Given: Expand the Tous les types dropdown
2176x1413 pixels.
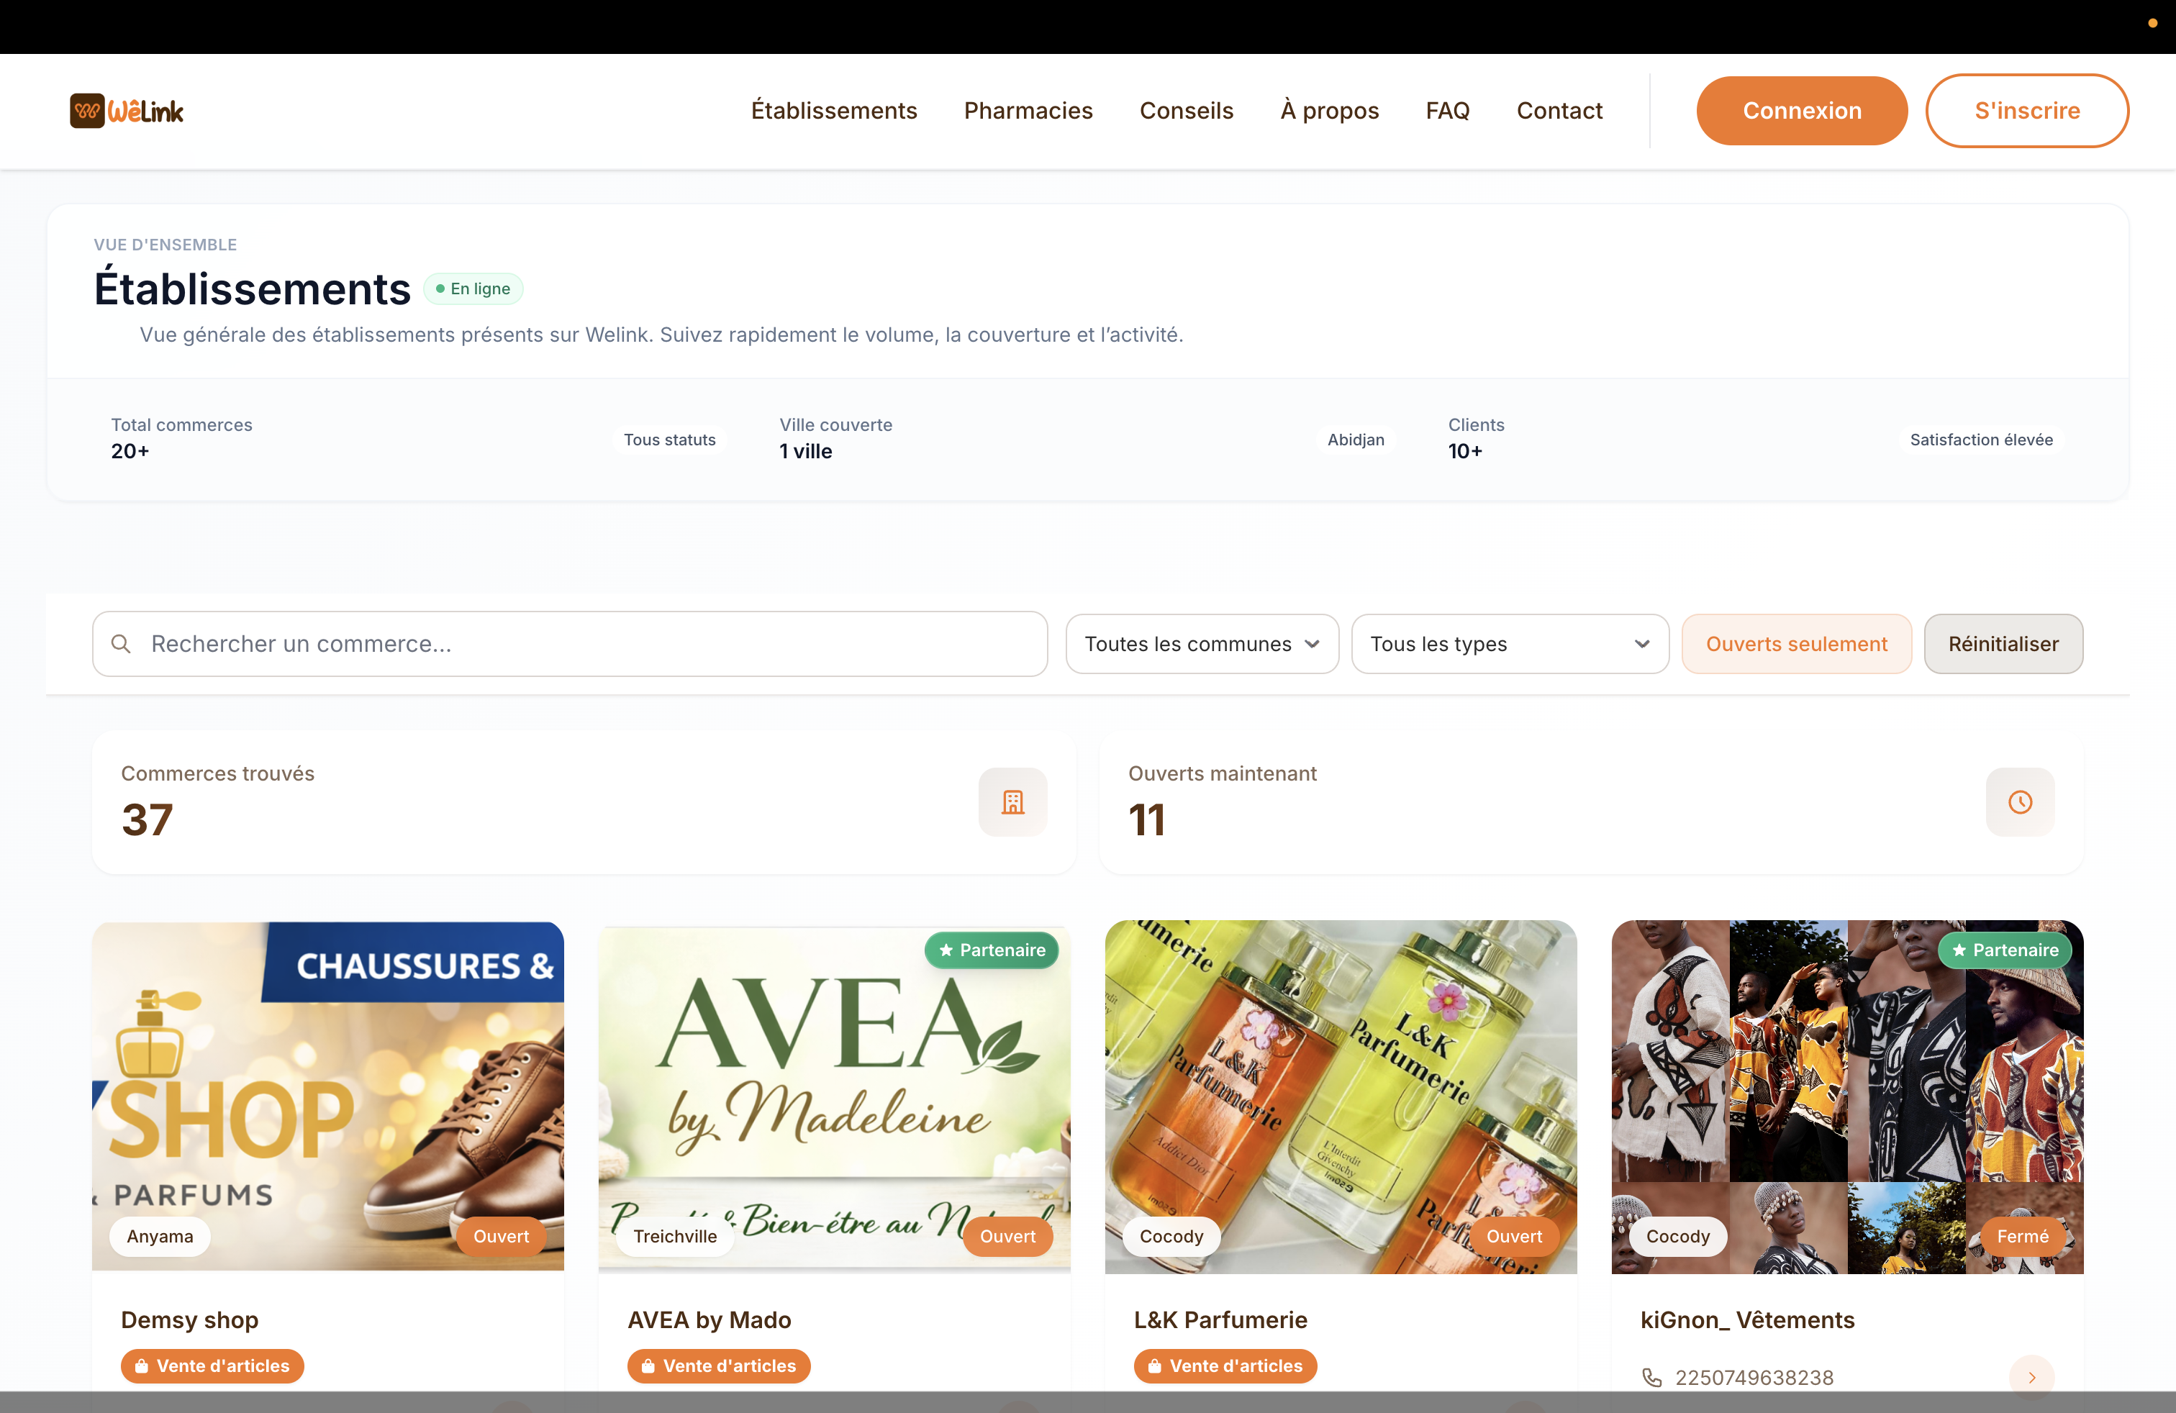Looking at the screenshot, I should point(1510,645).
